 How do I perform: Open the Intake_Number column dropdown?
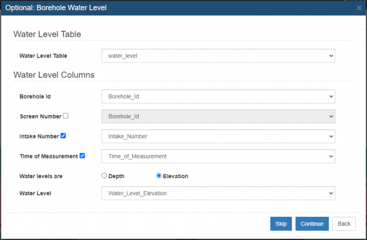click(218, 136)
